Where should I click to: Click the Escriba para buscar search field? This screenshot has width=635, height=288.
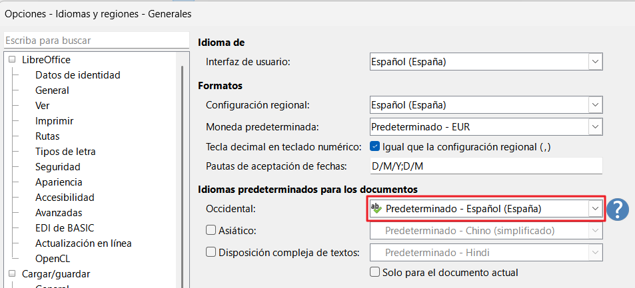point(93,41)
